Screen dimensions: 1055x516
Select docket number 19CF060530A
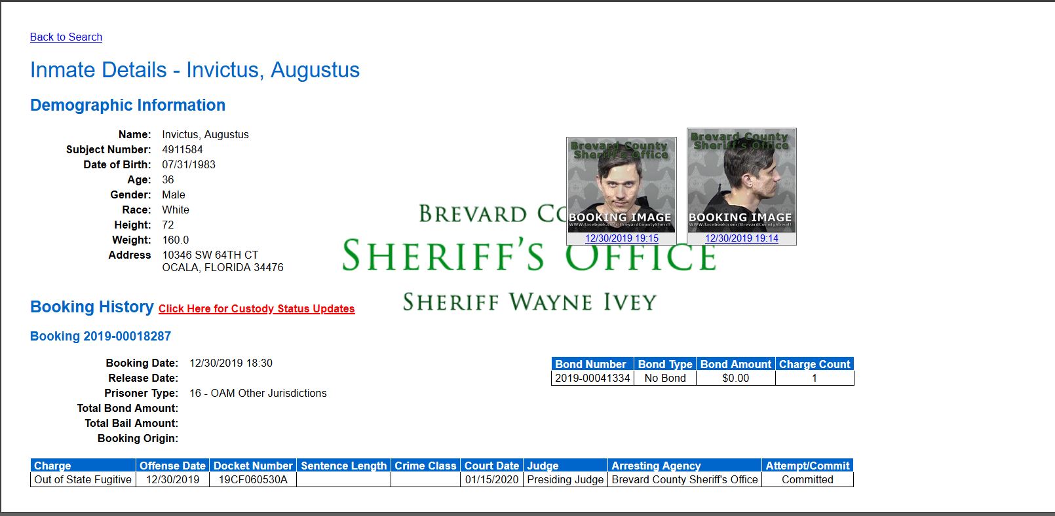(253, 480)
